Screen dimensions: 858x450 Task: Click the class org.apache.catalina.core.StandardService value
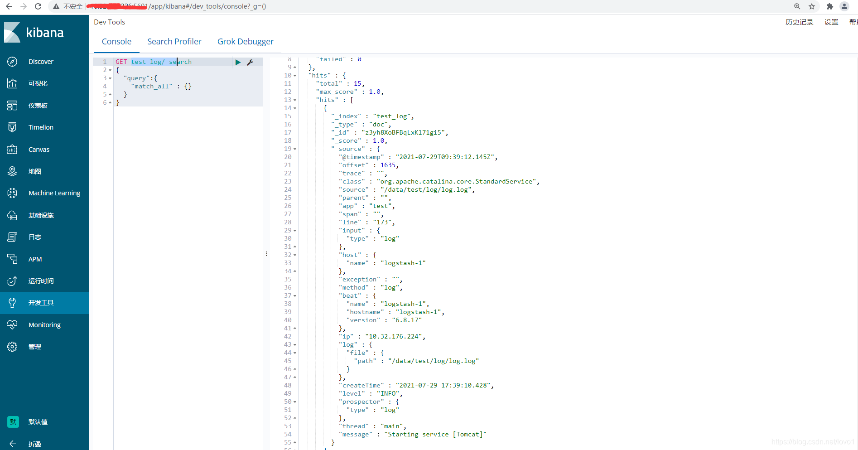click(456, 182)
